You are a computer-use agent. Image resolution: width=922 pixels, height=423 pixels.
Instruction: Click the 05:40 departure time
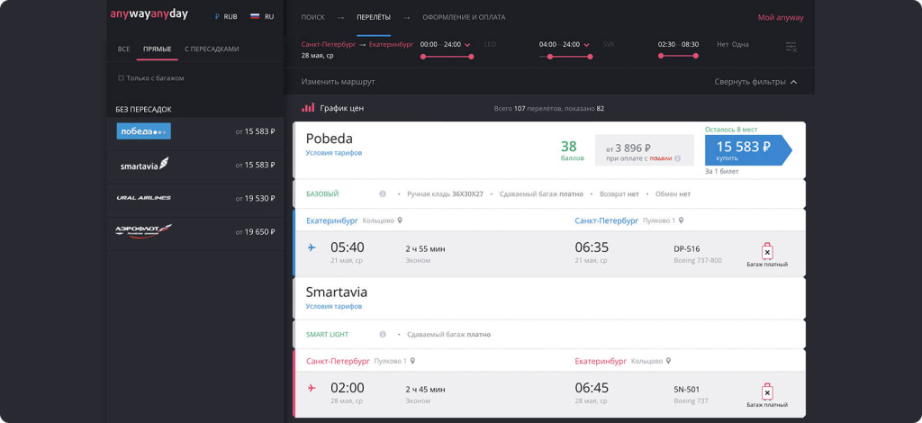pos(347,247)
